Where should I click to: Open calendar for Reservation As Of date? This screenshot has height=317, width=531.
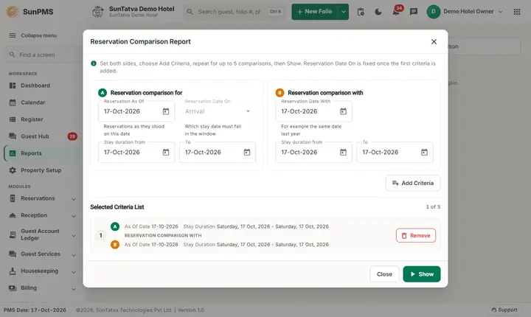[166, 111]
